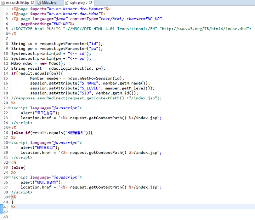This screenshot has width=255, height=220.
Task: Click the SID setAttribute line
Action: (84, 93)
